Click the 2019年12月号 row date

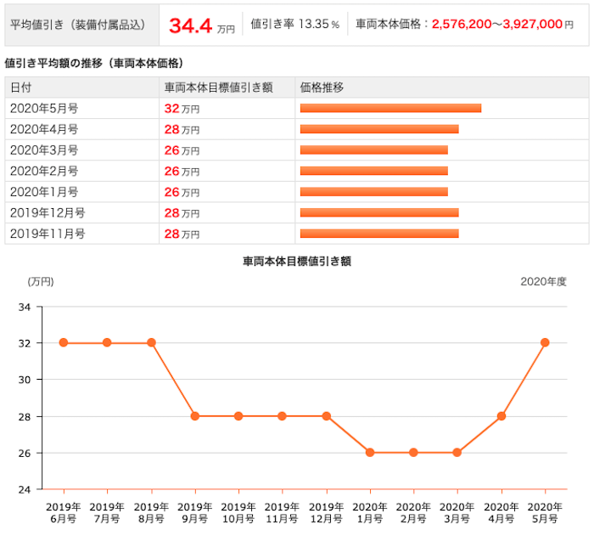tap(48, 213)
